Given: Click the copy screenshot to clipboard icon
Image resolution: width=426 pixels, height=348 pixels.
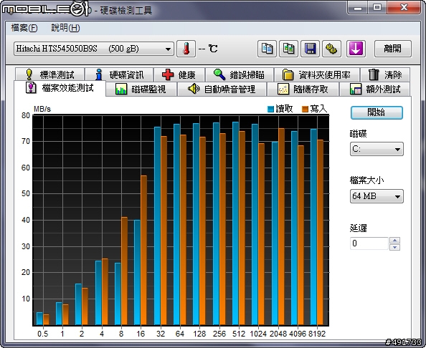Looking at the screenshot, I should point(288,49).
